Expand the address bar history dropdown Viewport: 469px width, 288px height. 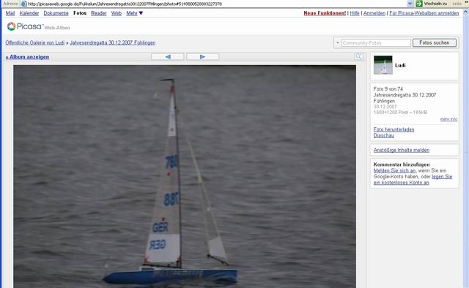coord(410,4)
